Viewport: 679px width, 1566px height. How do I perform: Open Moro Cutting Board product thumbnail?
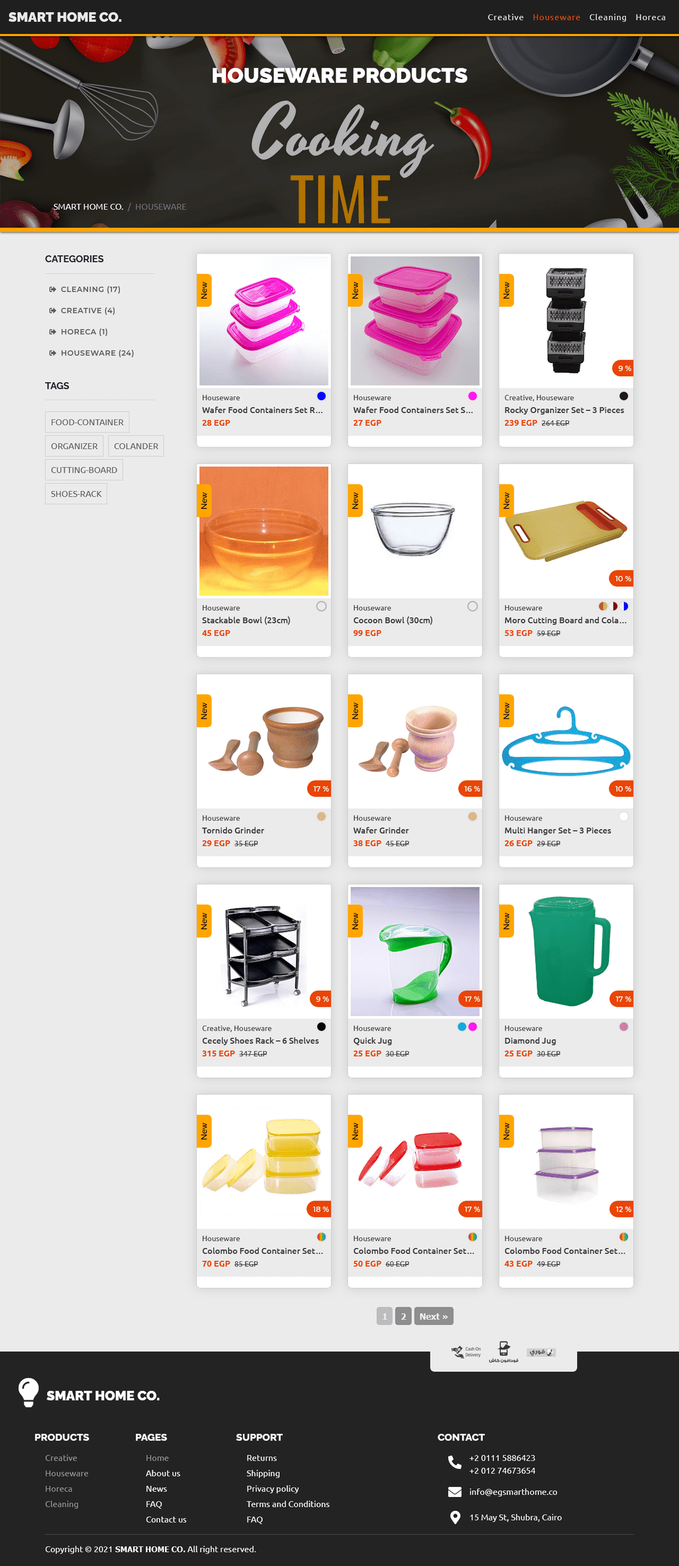566,531
